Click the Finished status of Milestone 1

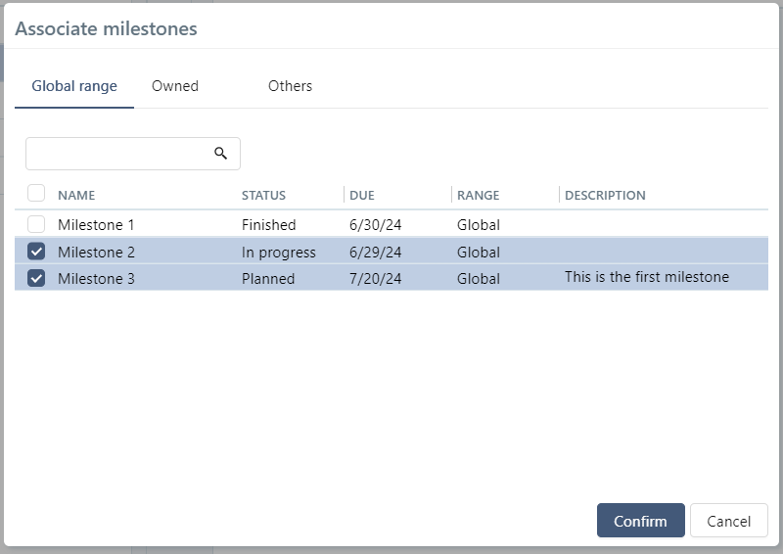pos(268,225)
